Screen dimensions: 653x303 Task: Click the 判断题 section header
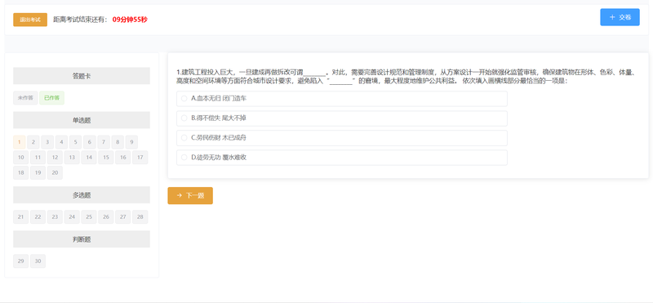point(82,239)
